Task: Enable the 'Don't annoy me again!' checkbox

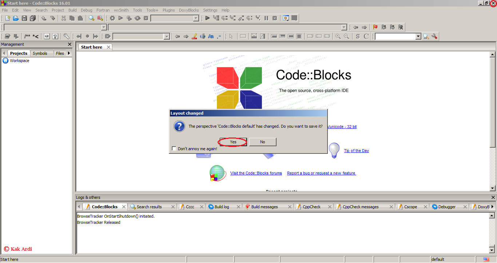Action: pyautogui.click(x=174, y=148)
